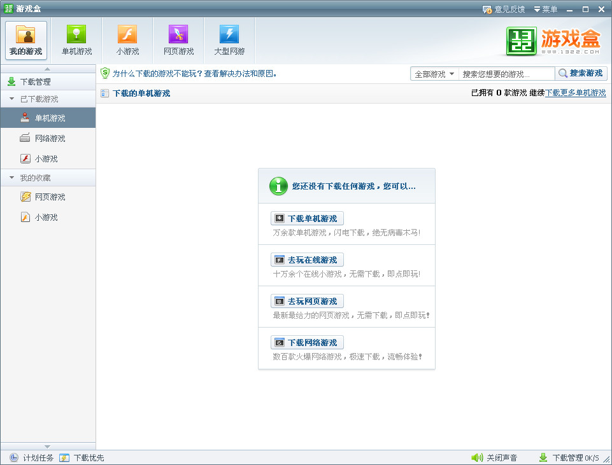The height and width of the screenshot is (465, 612).
Task: Click the text 万余款单机游戏，闪电下载
Action: tap(346, 233)
